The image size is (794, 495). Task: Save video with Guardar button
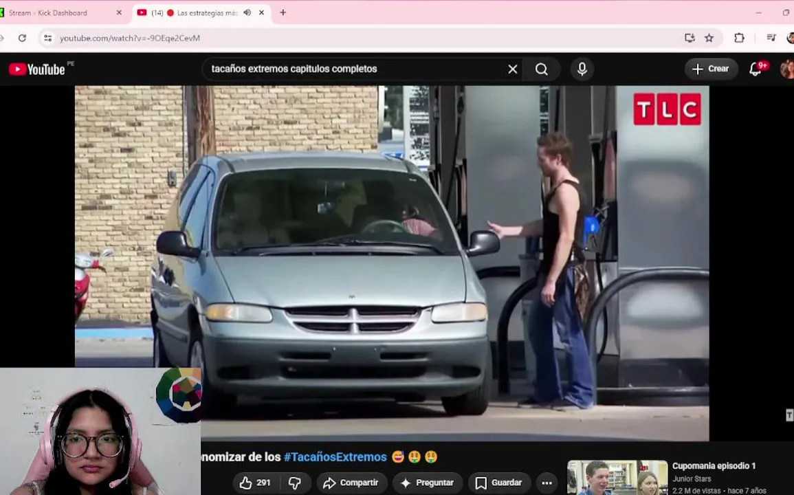pos(499,483)
